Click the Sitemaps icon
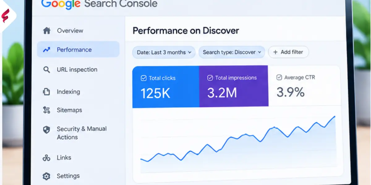 point(46,110)
